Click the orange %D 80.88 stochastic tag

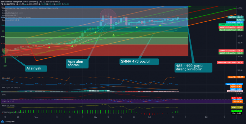pyautogui.click(x=237, y=102)
